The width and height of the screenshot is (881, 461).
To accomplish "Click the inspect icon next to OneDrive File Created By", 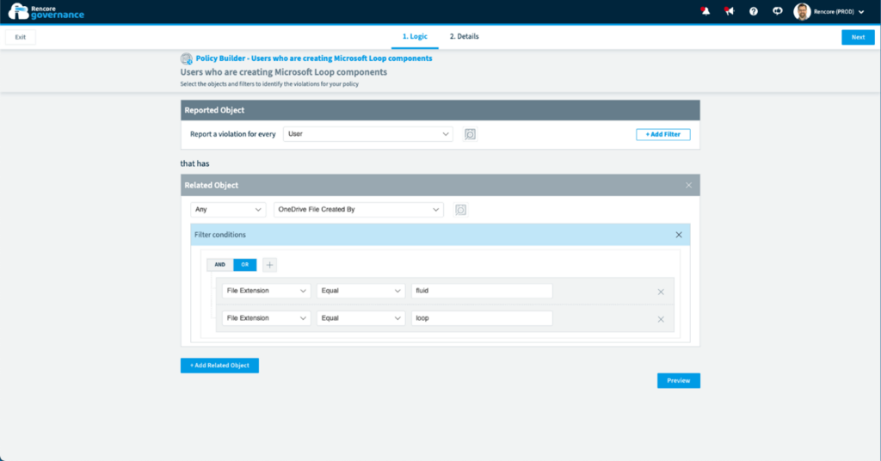I will click(461, 210).
